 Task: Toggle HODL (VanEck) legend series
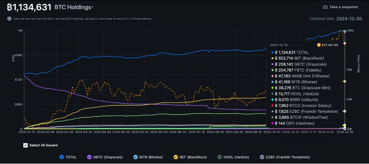click(233, 157)
